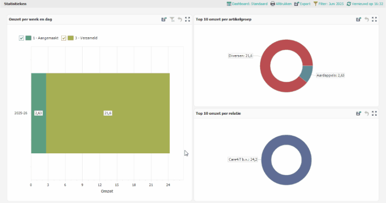Export the Top 10 omzet per artikelgroep chart
The width and height of the screenshot is (386, 203).
click(358, 19)
